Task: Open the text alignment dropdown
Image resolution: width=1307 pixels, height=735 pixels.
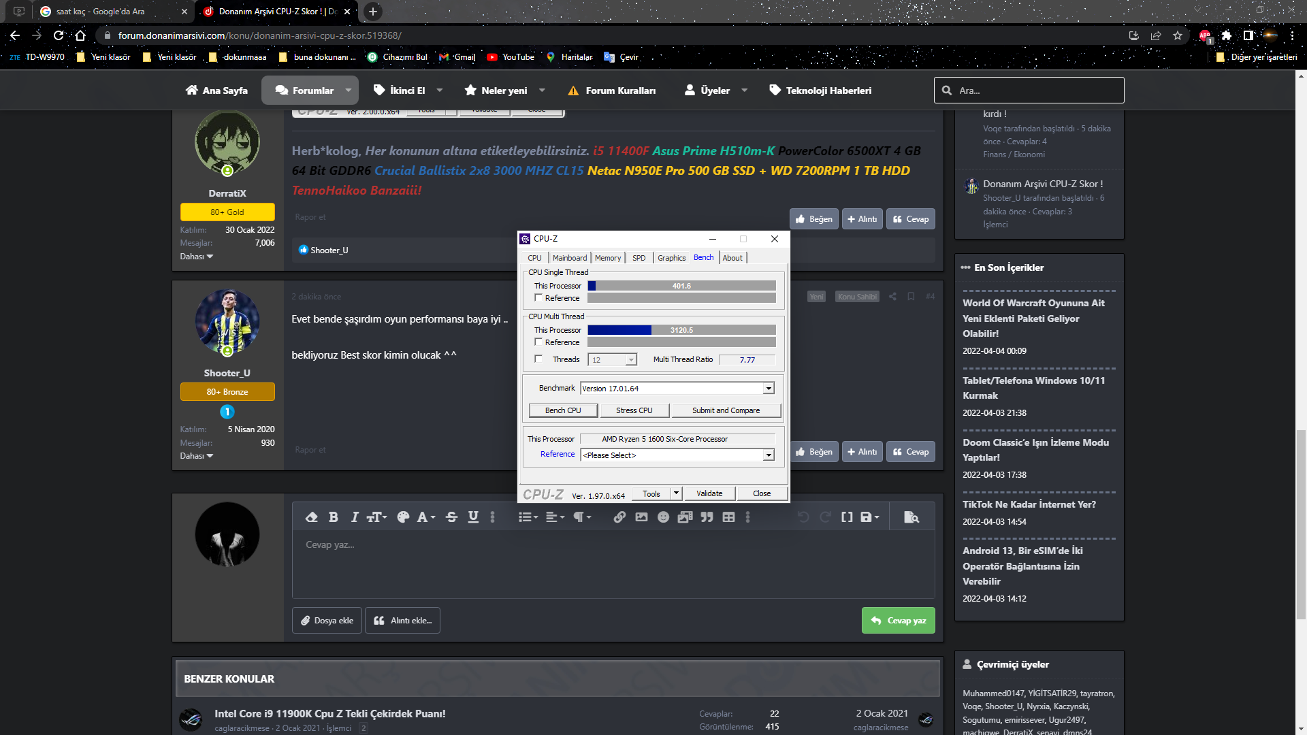Action: coord(555,517)
